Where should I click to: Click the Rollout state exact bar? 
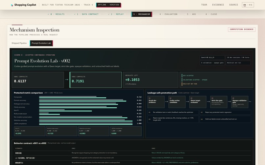coord(49,114)
